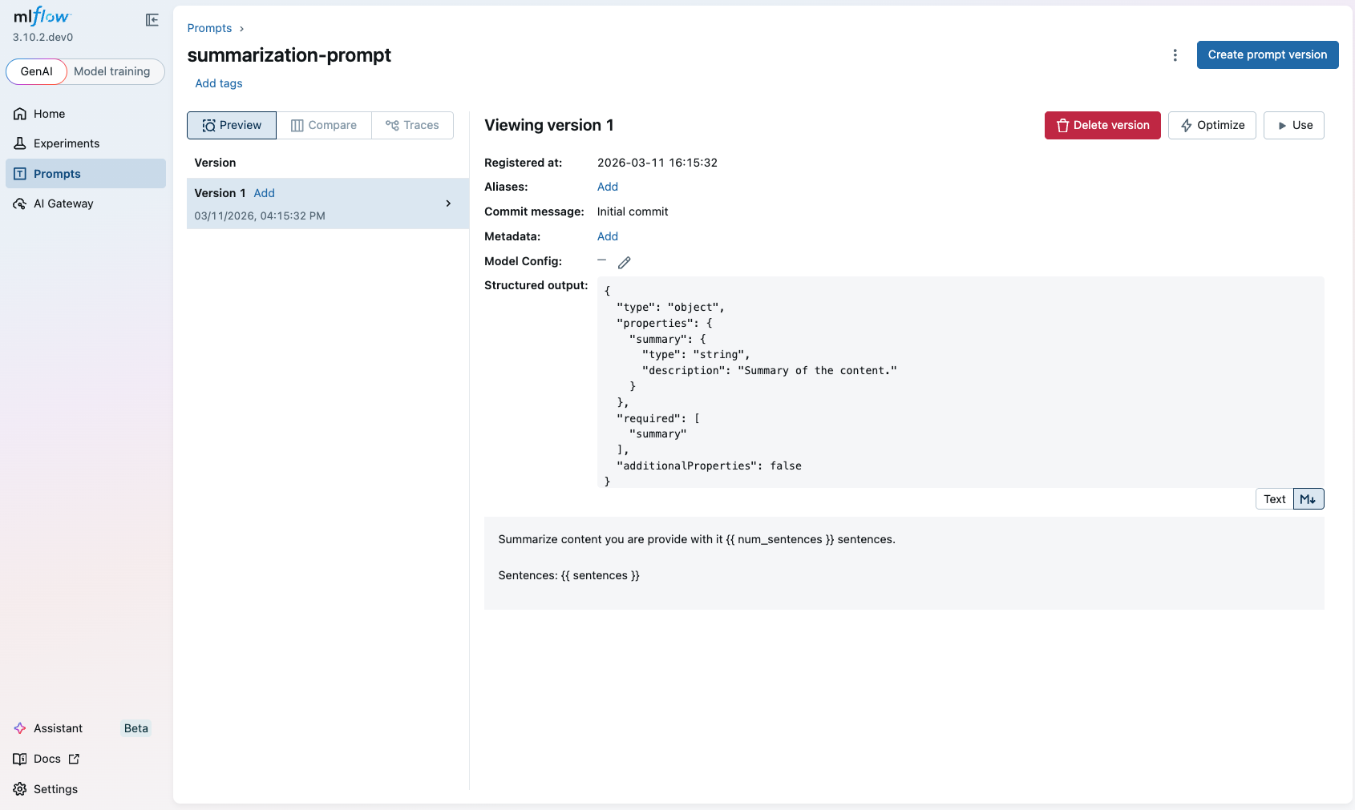
Task: Run Optimize on this prompt version
Action: (x=1211, y=125)
